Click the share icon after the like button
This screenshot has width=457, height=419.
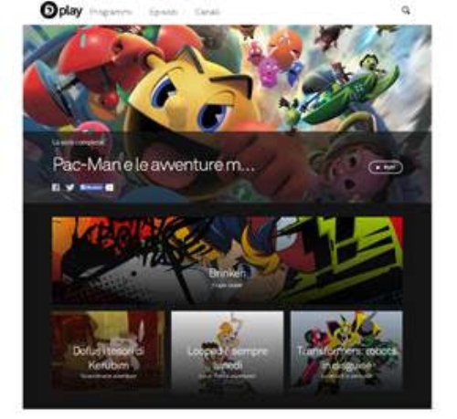tap(110, 187)
